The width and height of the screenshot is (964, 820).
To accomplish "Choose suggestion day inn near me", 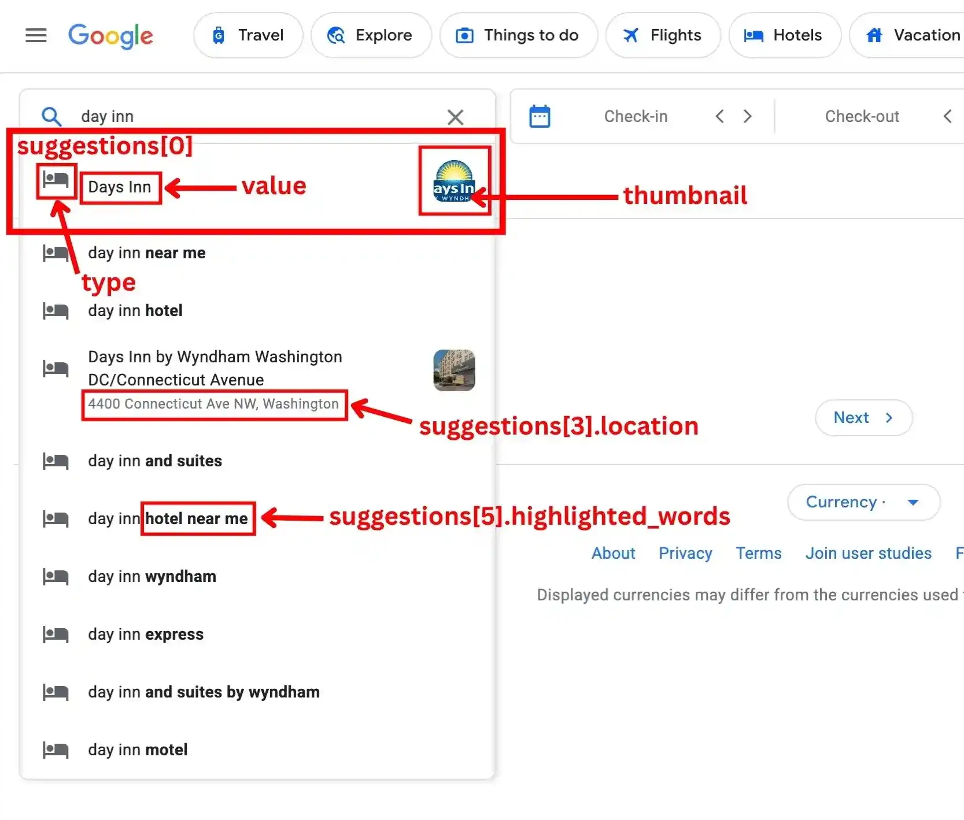I will 257,253.
